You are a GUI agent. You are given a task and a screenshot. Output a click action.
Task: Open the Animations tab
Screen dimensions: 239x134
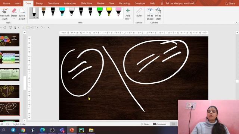(70, 3)
